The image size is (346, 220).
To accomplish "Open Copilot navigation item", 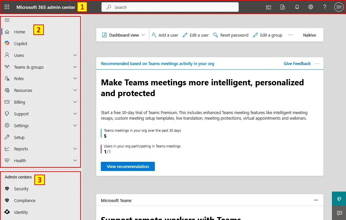I will tap(21, 43).
